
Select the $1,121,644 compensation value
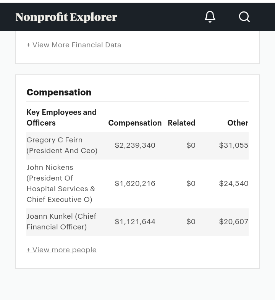135,221
